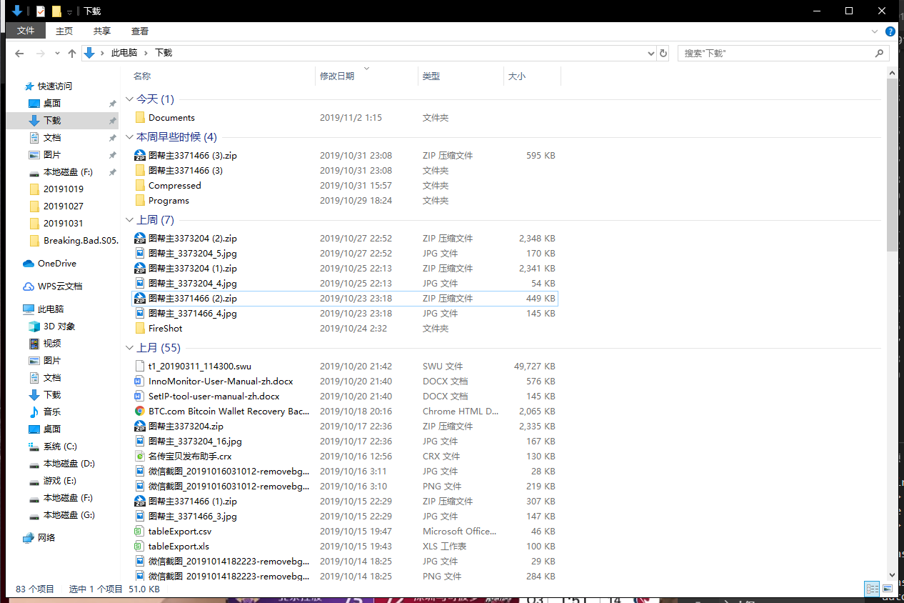The height and width of the screenshot is (603, 904).
Task: Switch to details view icon
Action: click(872, 588)
